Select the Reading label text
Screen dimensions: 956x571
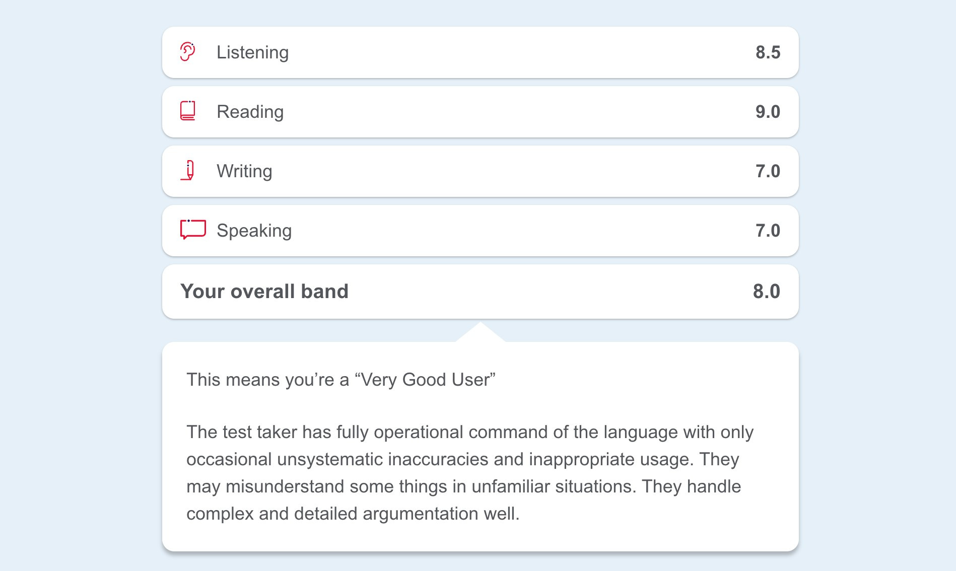click(x=250, y=112)
